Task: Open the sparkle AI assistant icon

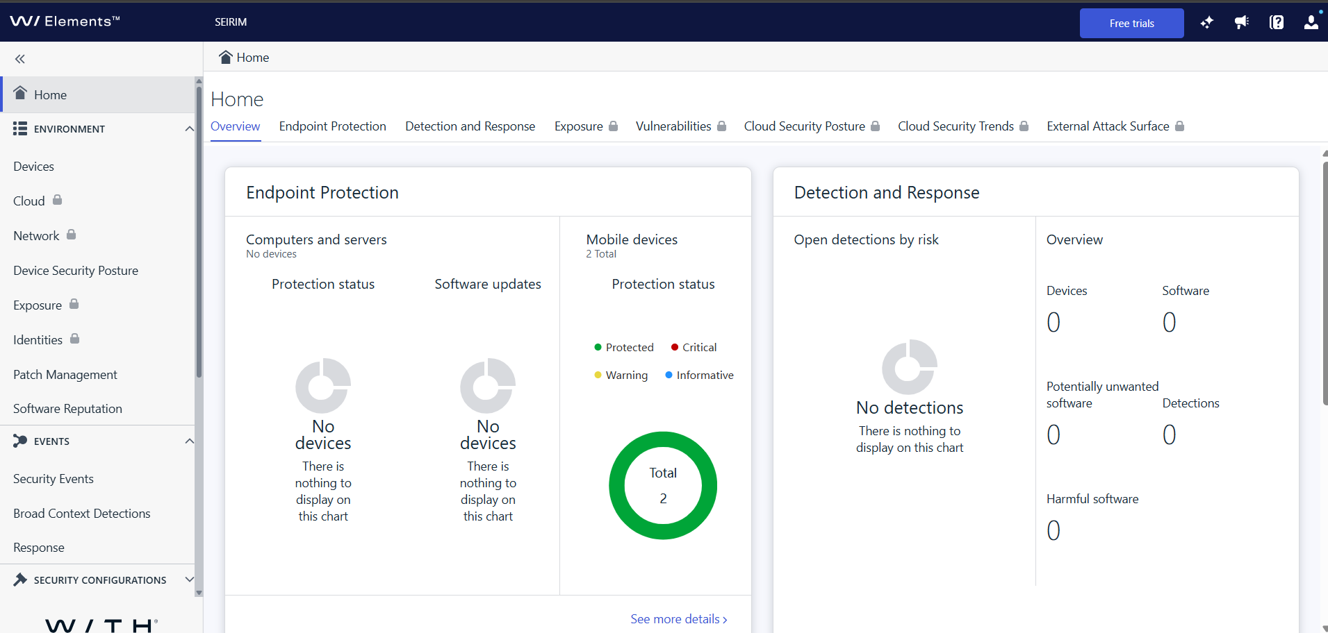Action: (x=1207, y=22)
